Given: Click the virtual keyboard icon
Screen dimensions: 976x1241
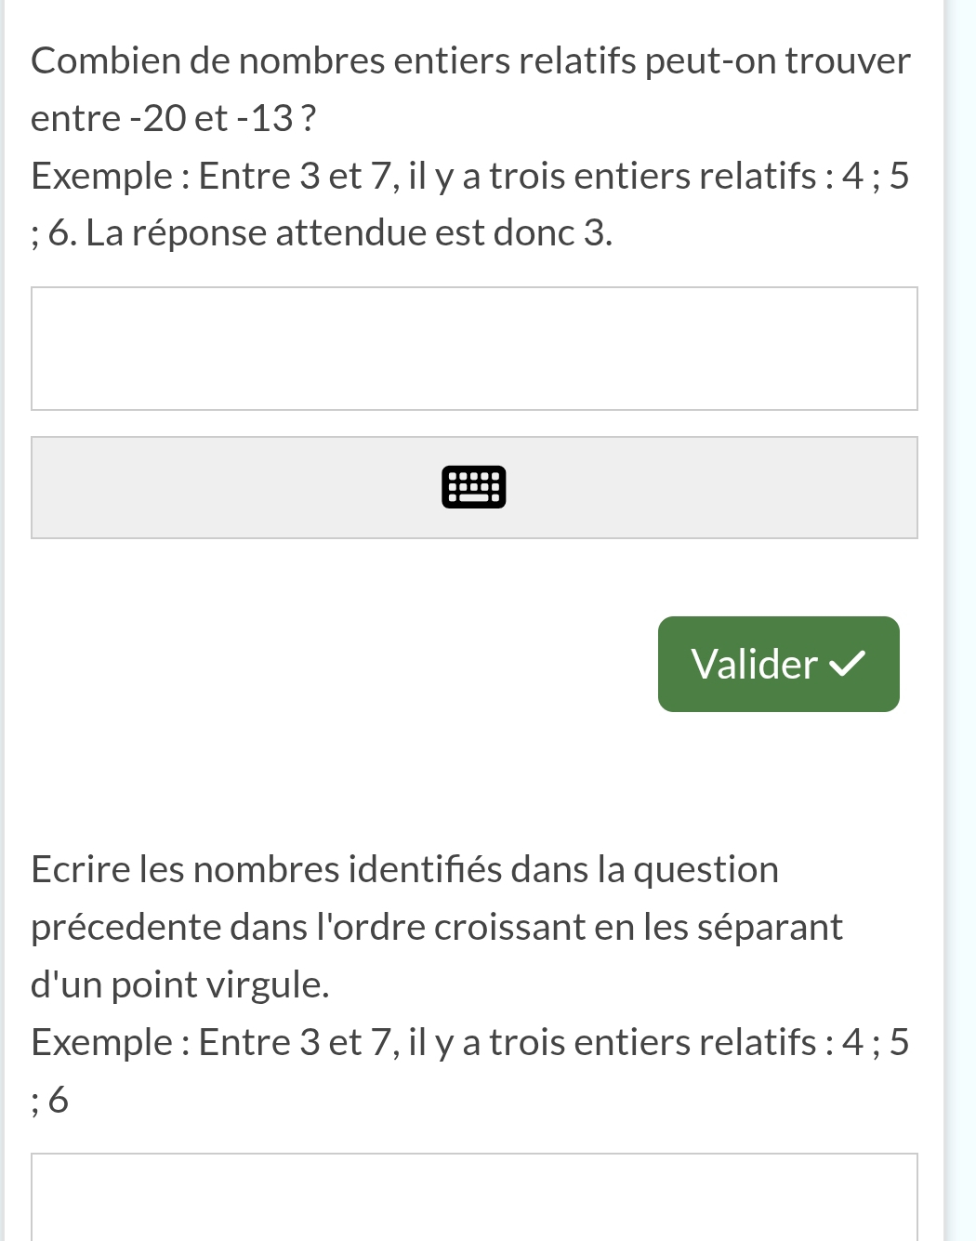Looking at the screenshot, I should (474, 487).
